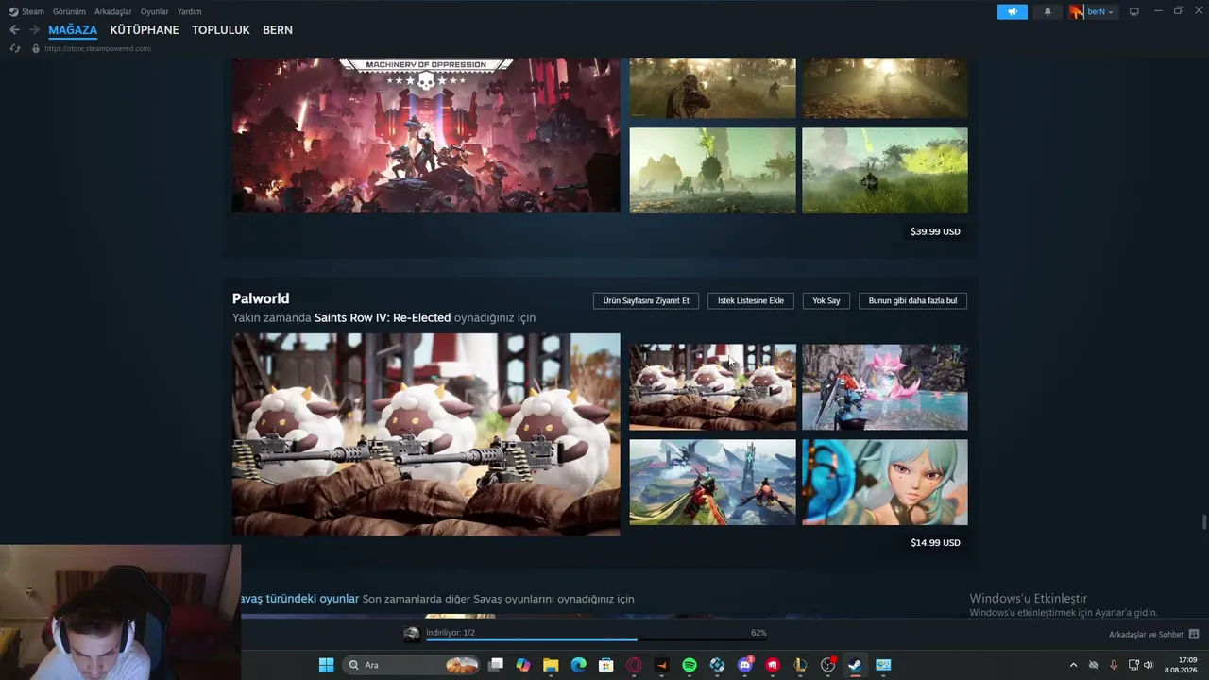Open Discord from the taskbar
Viewport: 1209px width, 680px height.
(745, 665)
